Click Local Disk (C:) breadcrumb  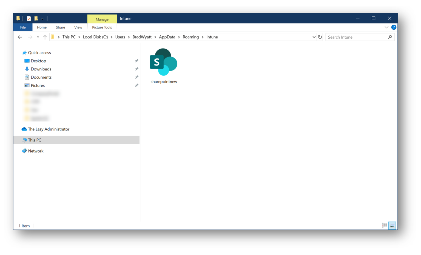tap(95, 37)
